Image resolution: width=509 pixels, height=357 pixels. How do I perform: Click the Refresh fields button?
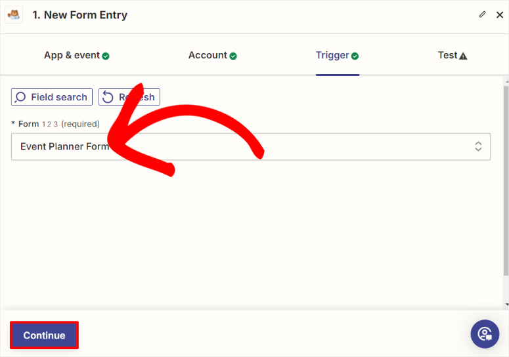click(129, 97)
